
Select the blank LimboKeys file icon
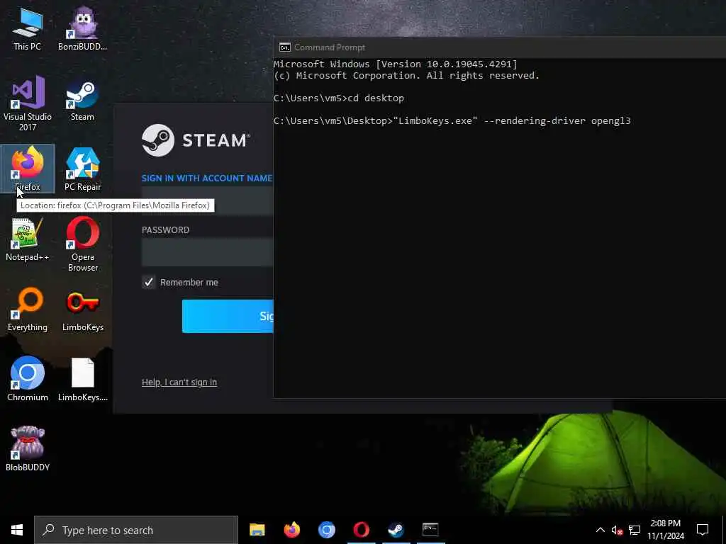pyautogui.click(x=82, y=379)
